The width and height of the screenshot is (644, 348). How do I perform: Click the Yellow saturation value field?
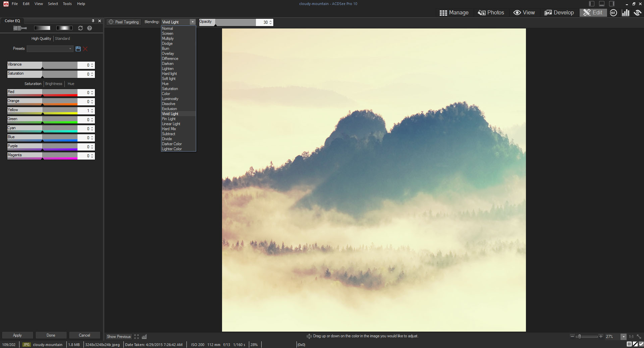click(84, 111)
